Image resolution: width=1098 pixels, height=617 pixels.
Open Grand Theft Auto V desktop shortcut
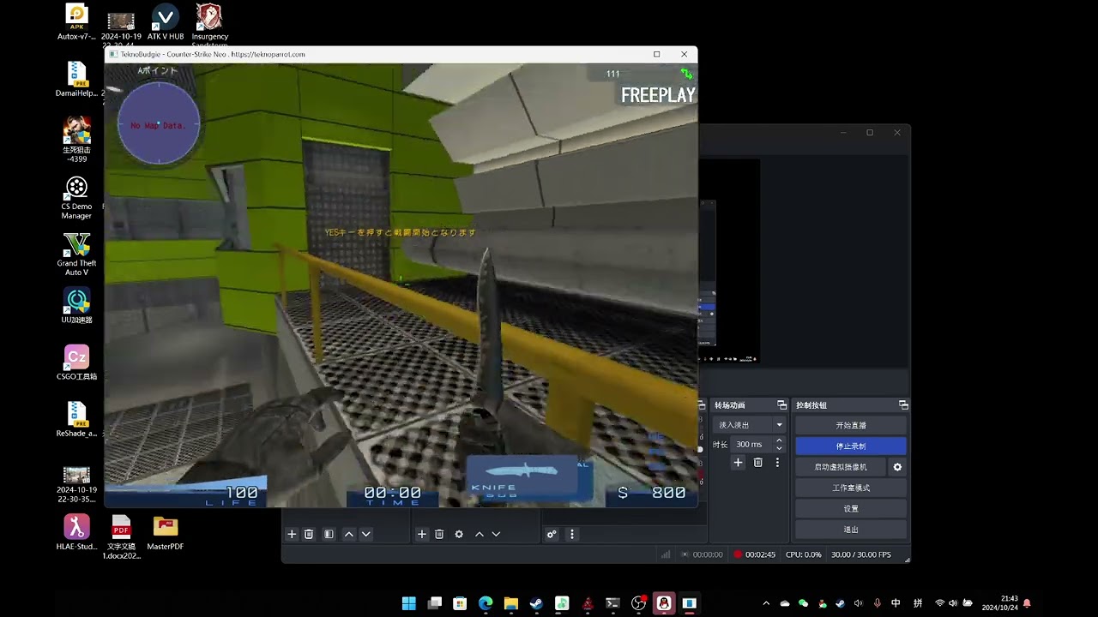click(x=76, y=254)
